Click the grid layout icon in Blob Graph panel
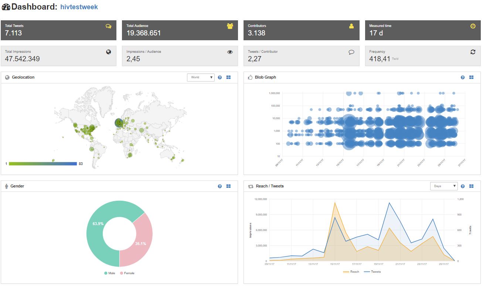The height and width of the screenshot is (286, 483). point(471,77)
